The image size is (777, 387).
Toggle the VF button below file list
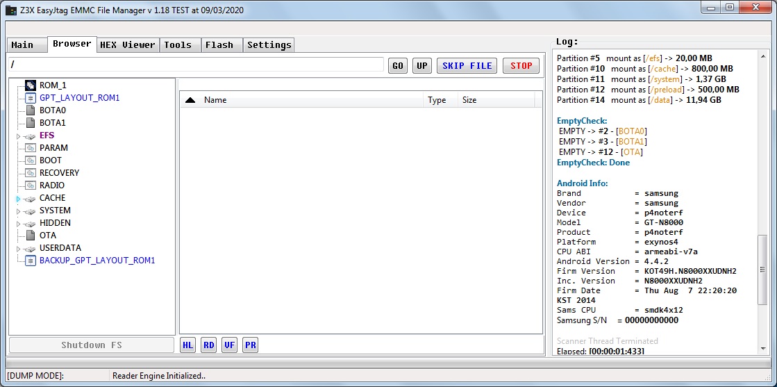[229, 345]
